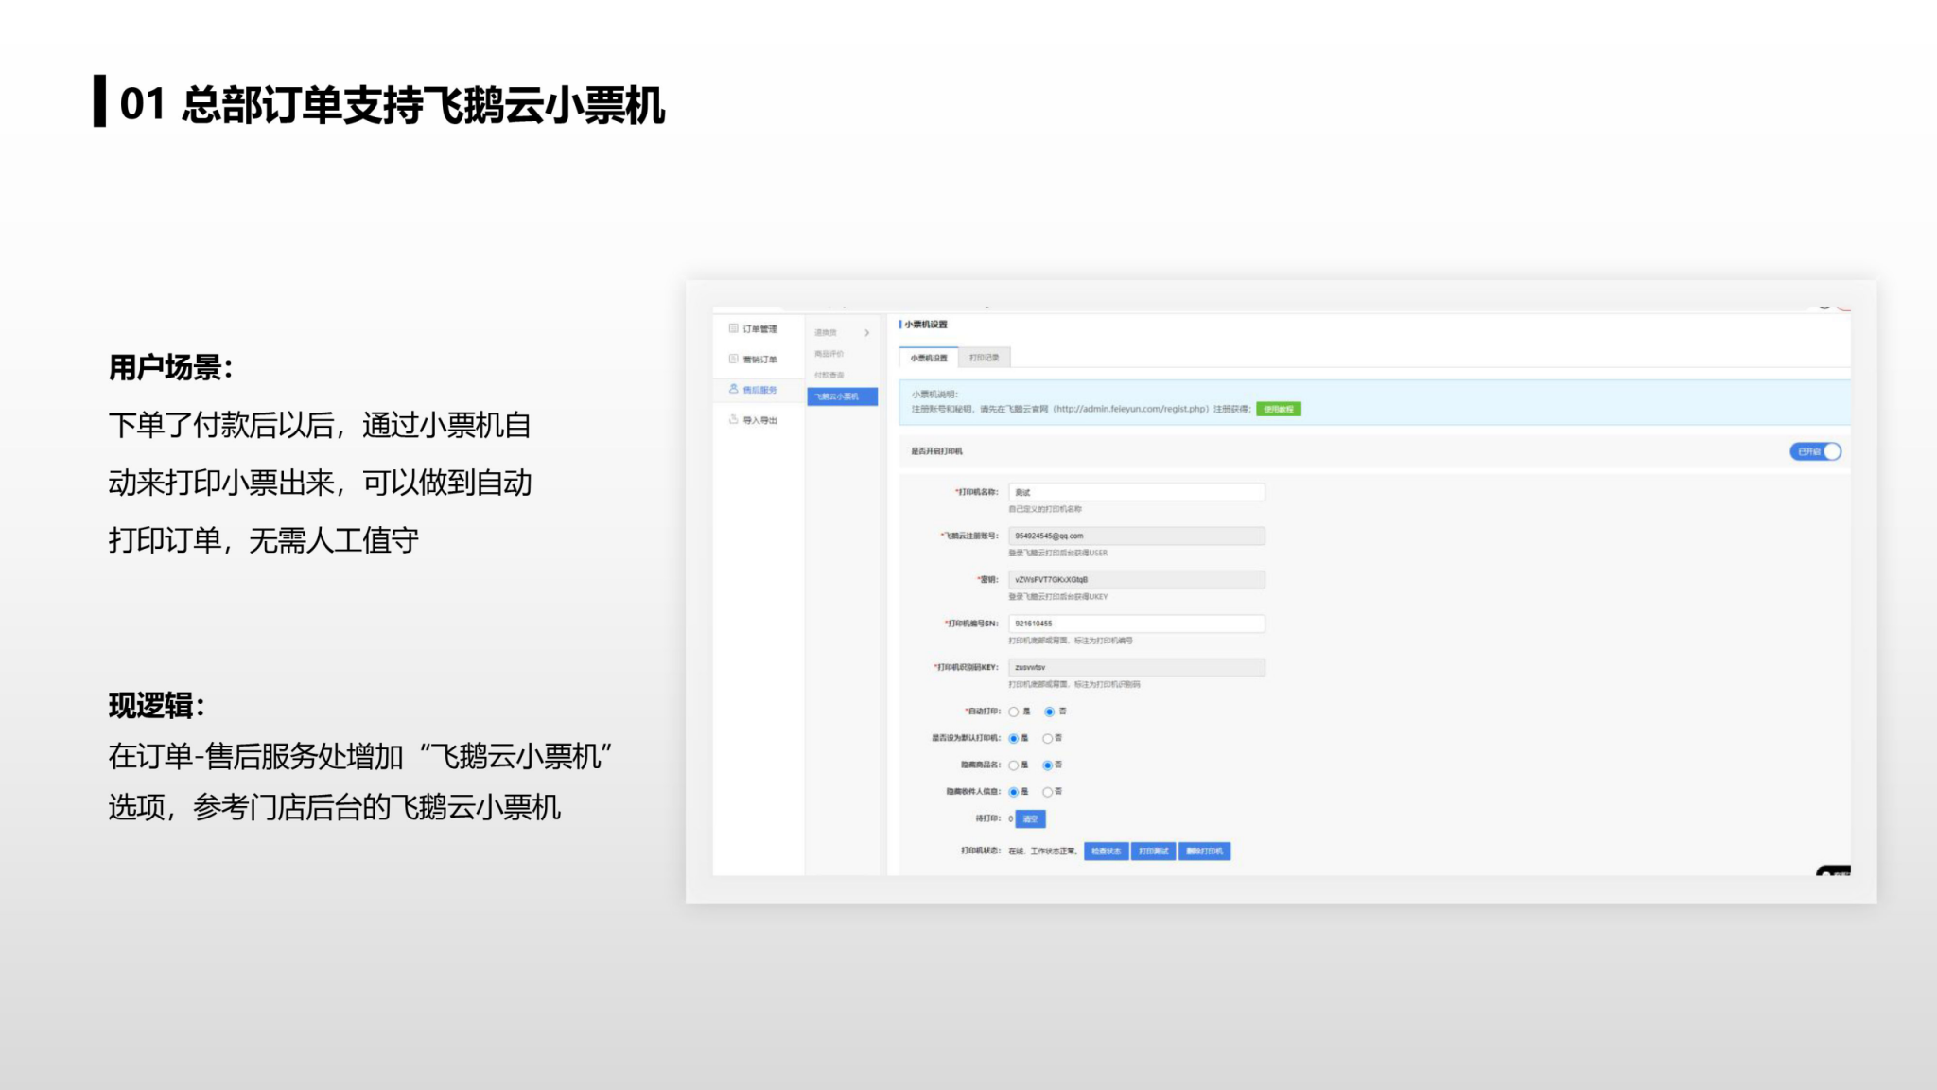Click the 检查状态 button

tap(1106, 851)
